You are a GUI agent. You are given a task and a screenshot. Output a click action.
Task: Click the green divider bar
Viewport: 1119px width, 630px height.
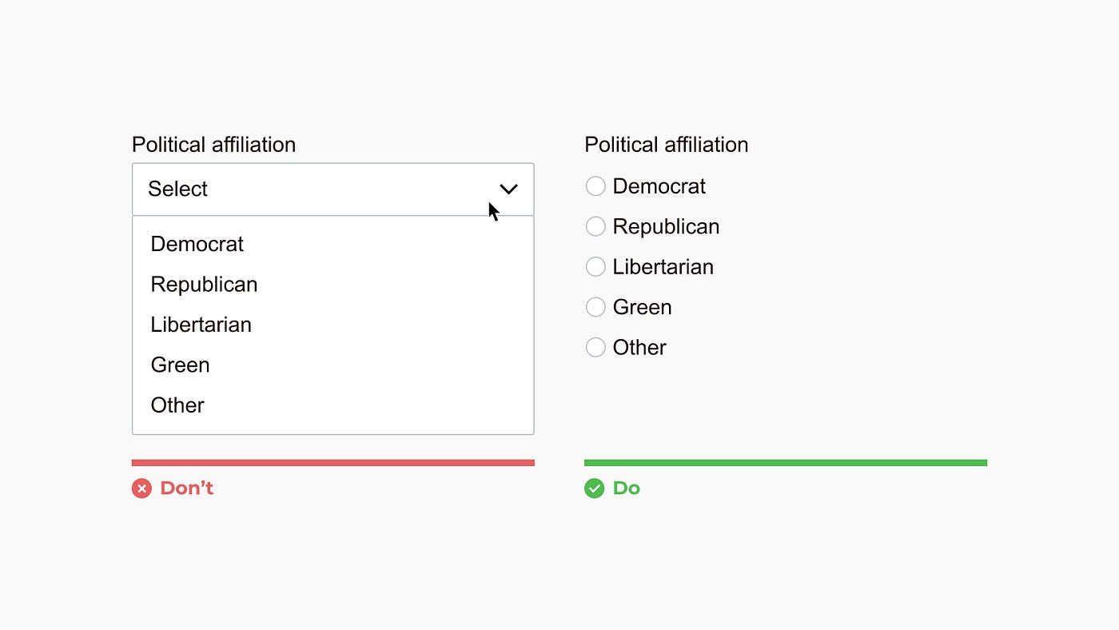(786, 463)
